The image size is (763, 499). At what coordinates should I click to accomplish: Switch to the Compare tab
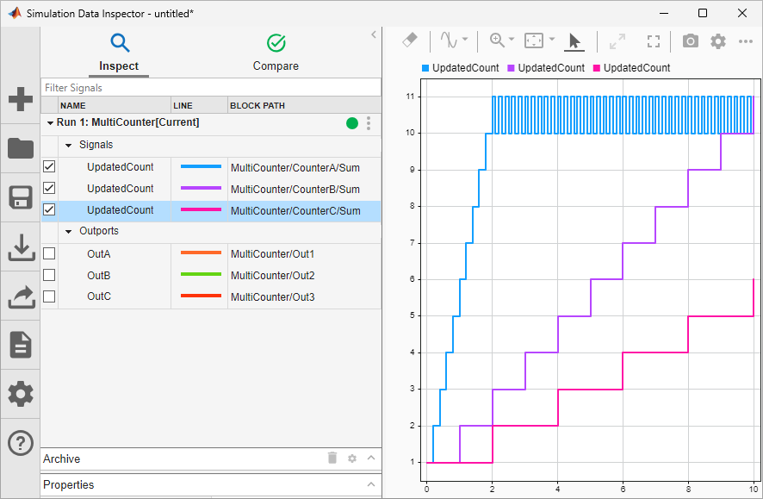(x=276, y=52)
